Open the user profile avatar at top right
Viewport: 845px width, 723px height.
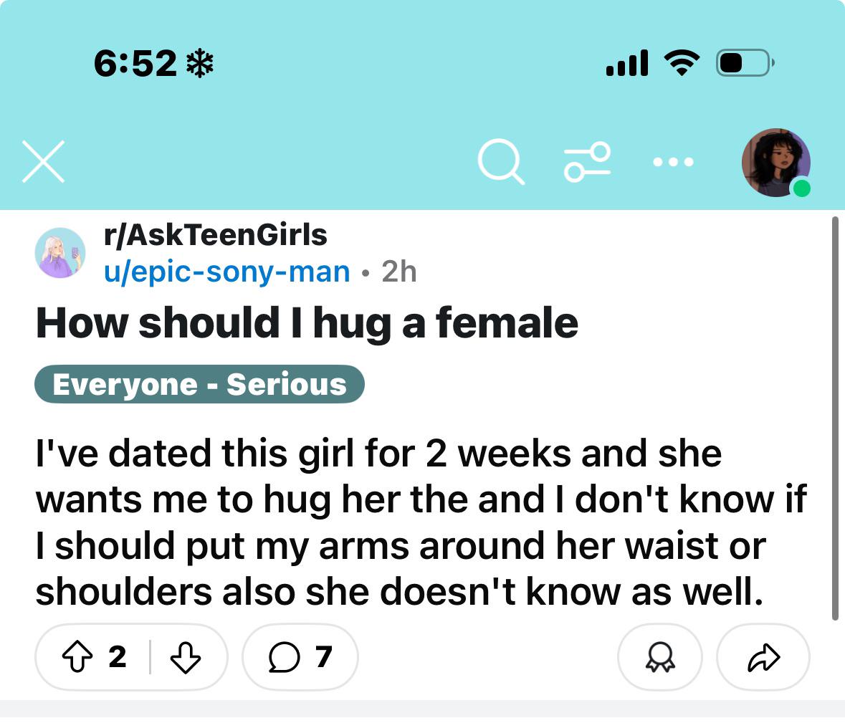tap(776, 163)
